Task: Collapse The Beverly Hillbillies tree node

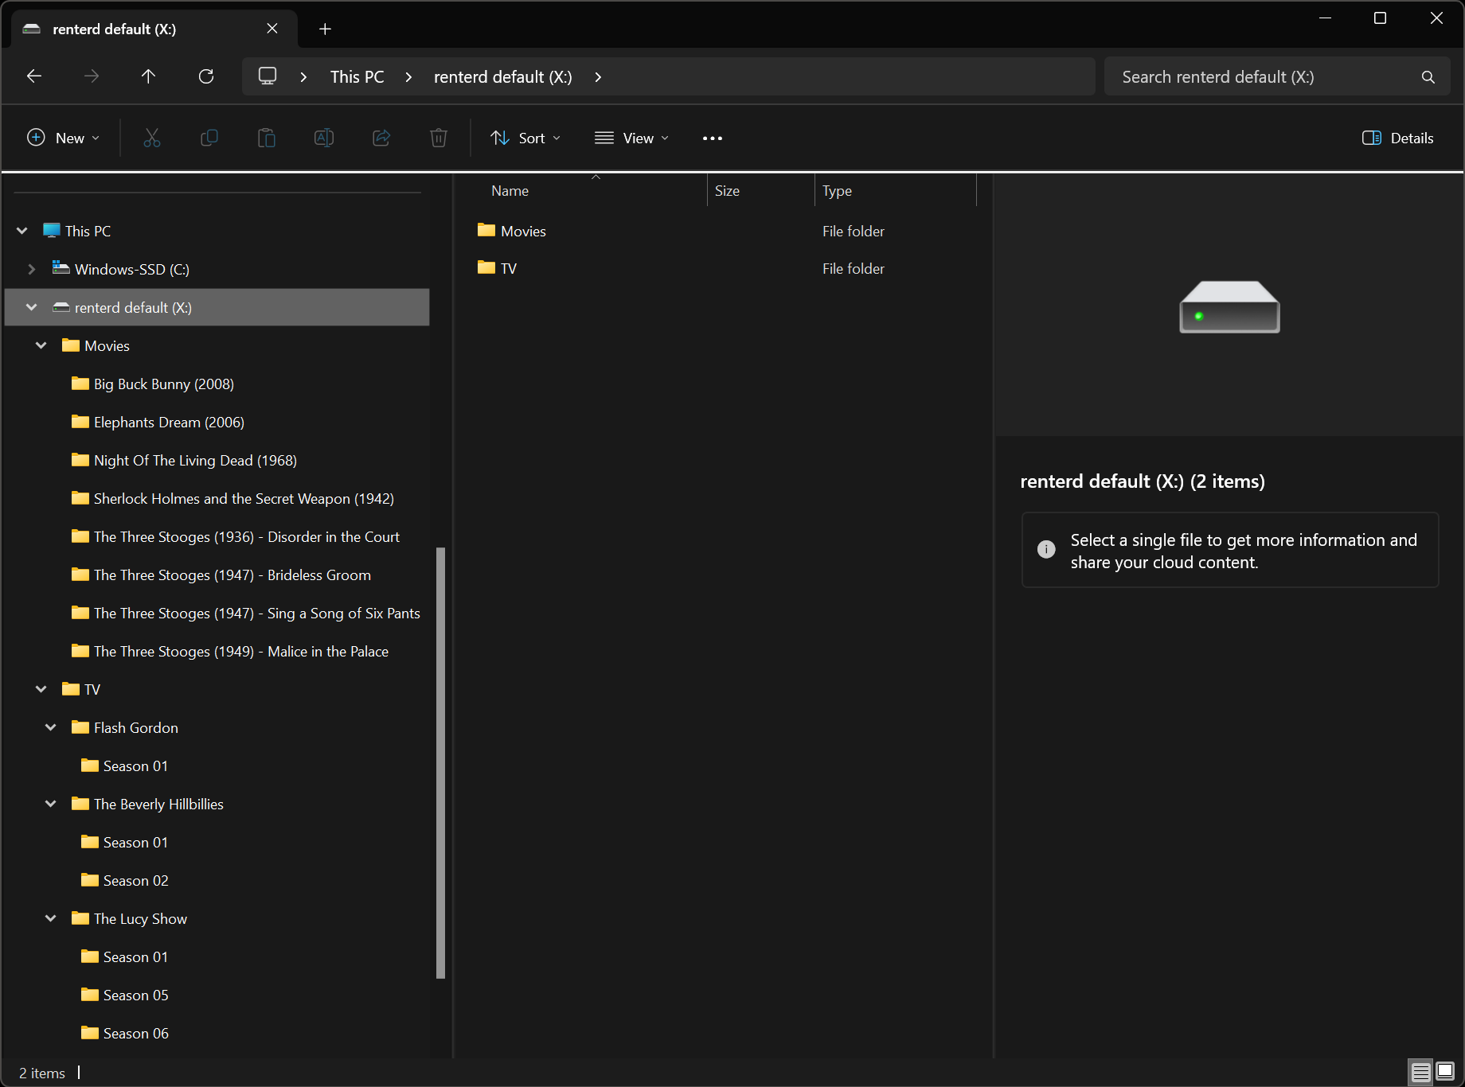Action: [x=51, y=804]
